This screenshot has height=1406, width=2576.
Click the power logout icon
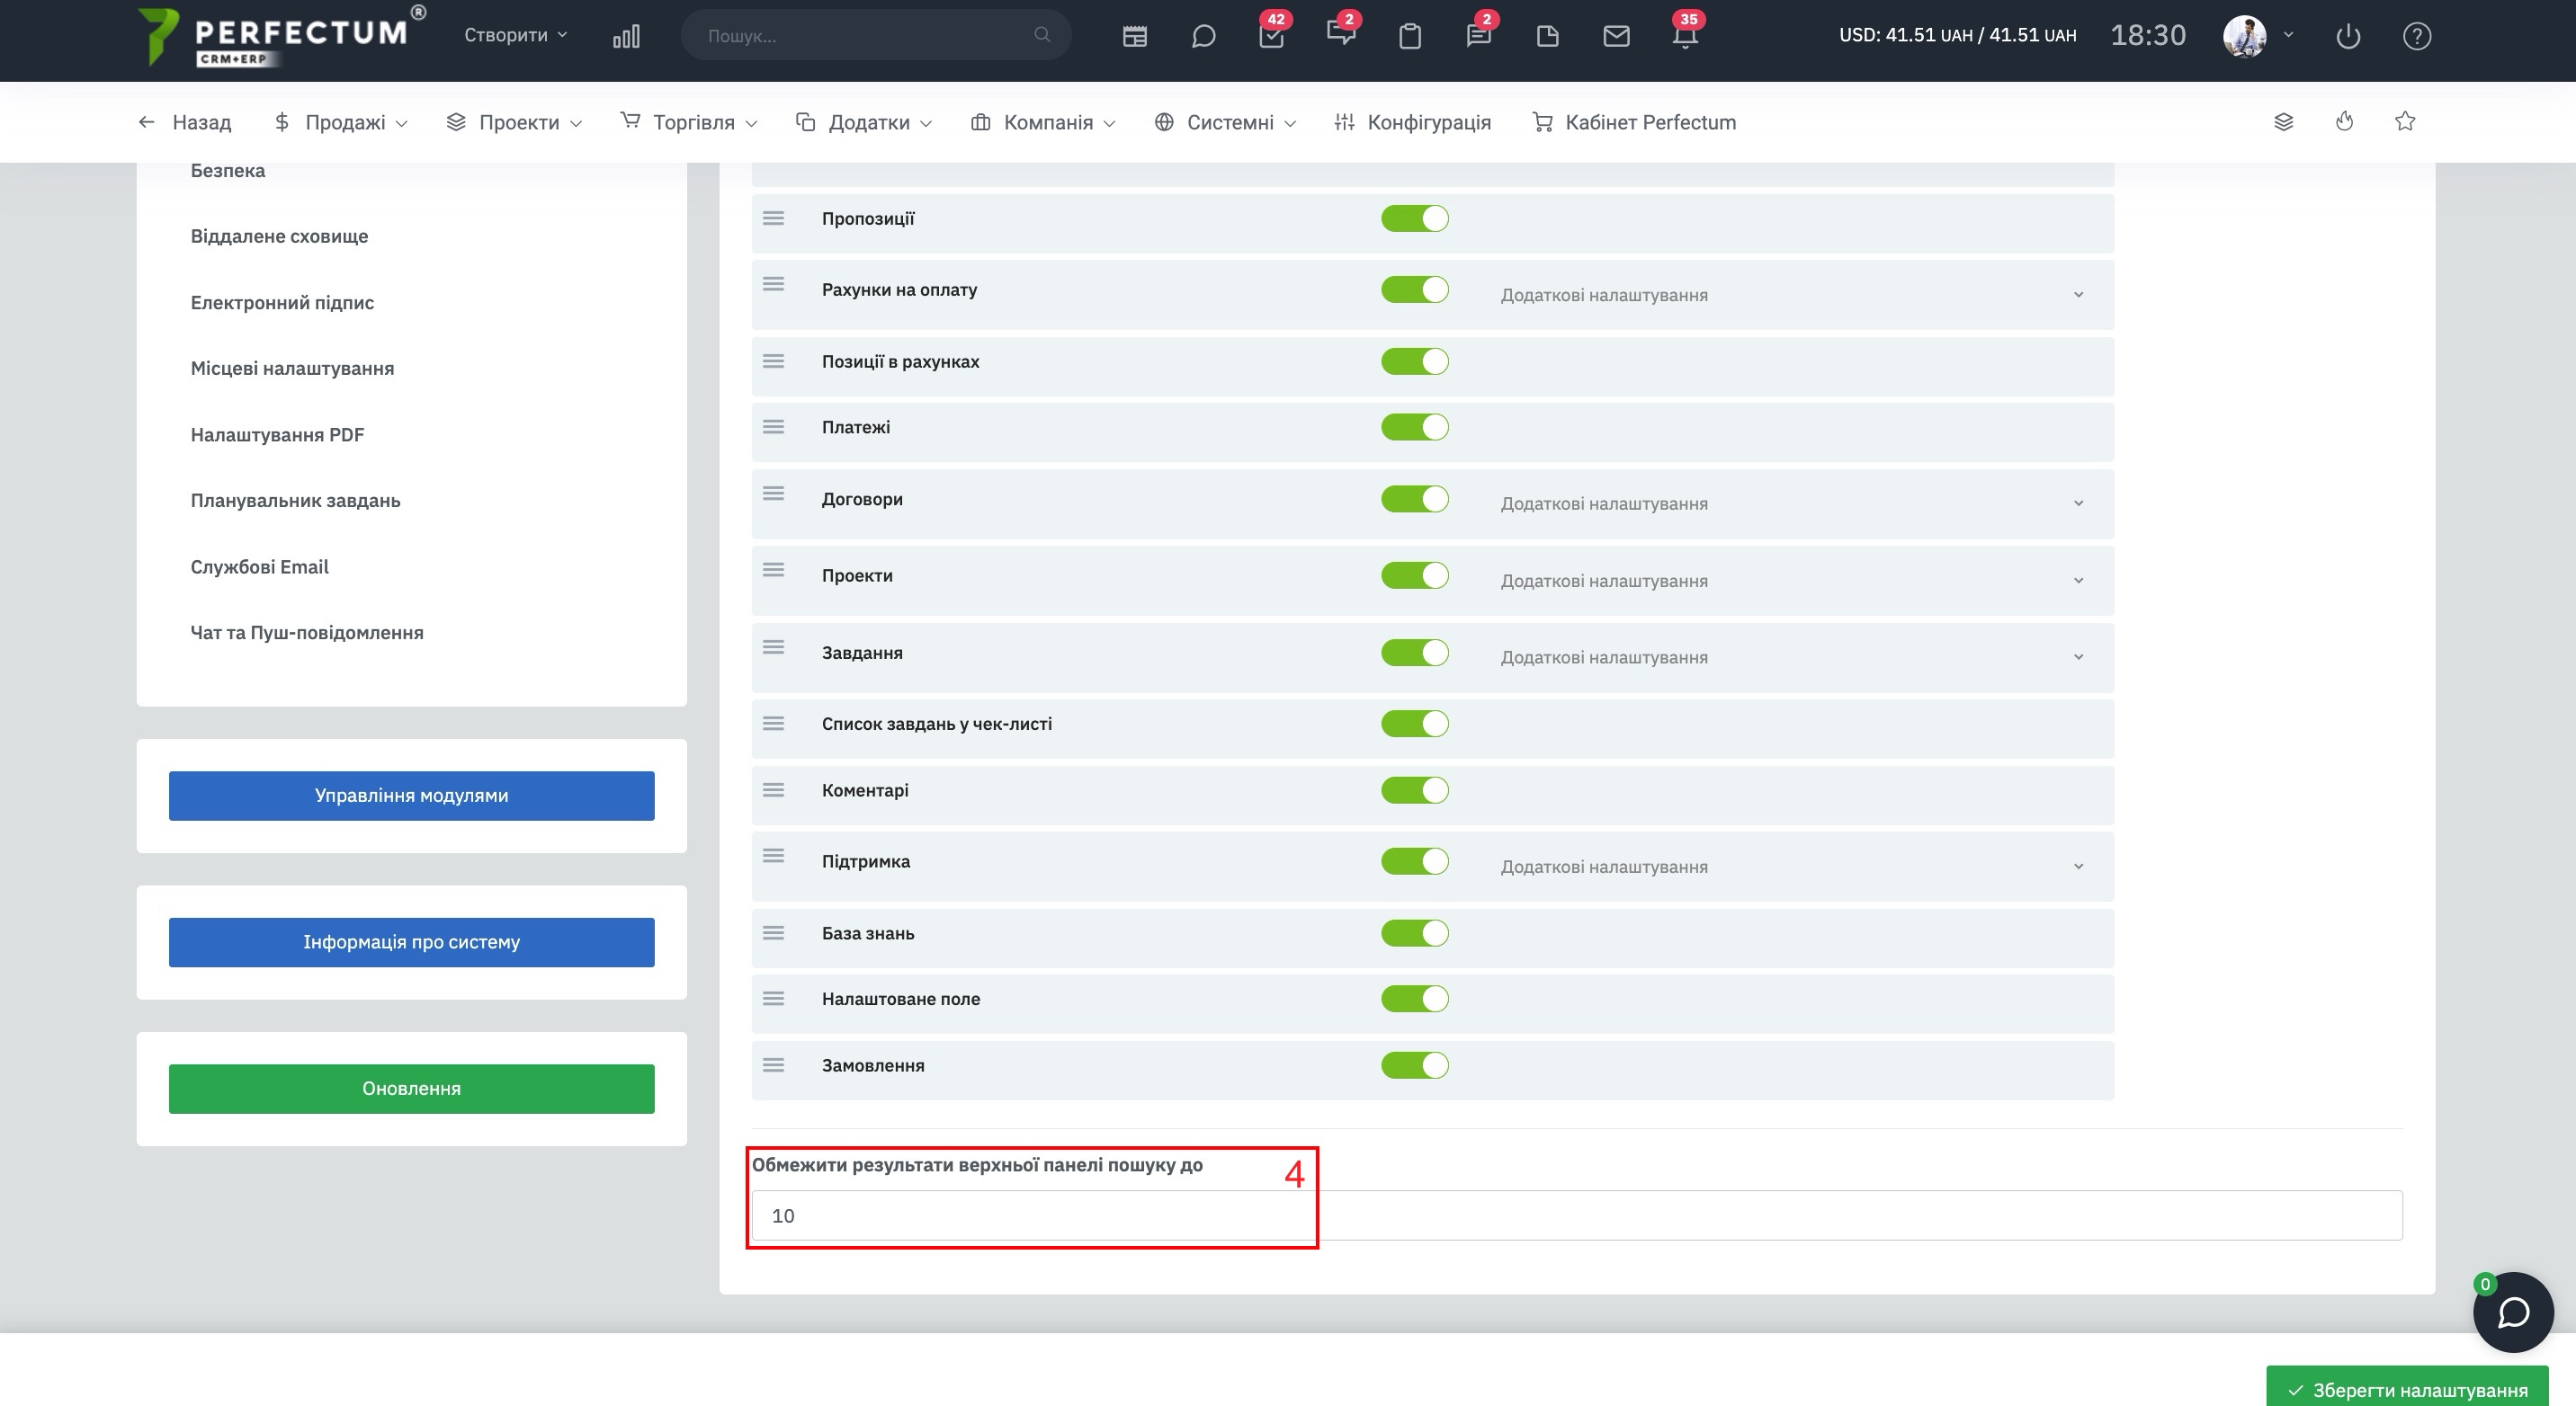click(2347, 37)
